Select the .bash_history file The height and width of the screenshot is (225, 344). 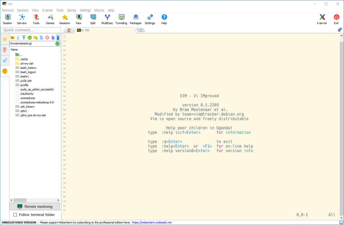[26, 68]
